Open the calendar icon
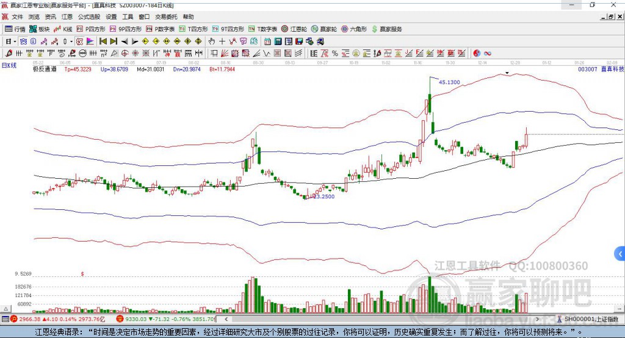Screen dimensions: 625x338 click(x=267, y=41)
